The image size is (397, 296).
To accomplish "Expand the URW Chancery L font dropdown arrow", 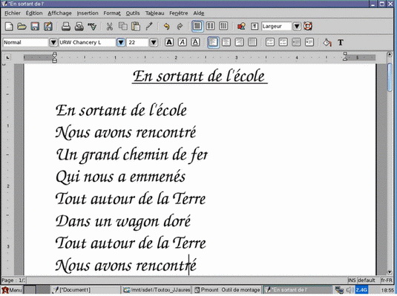I will click(121, 42).
